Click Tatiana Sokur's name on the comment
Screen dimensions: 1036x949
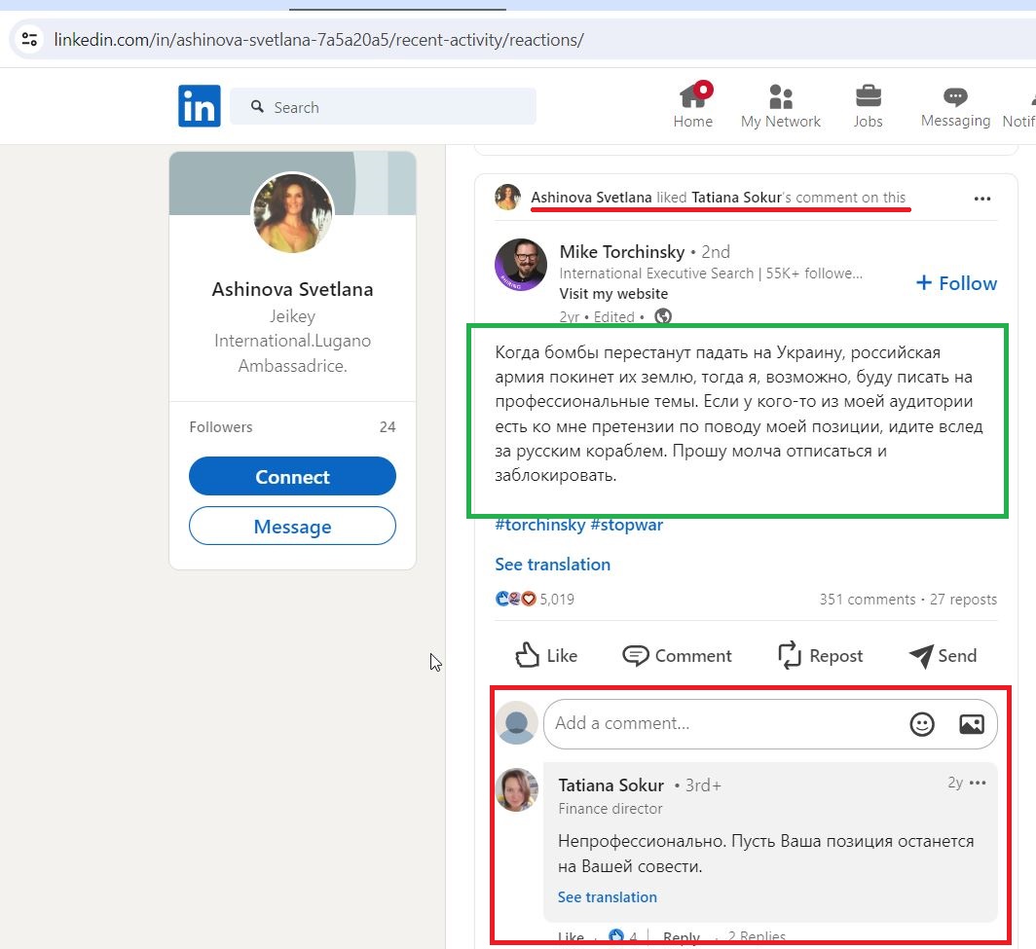[x=610, y=785]
